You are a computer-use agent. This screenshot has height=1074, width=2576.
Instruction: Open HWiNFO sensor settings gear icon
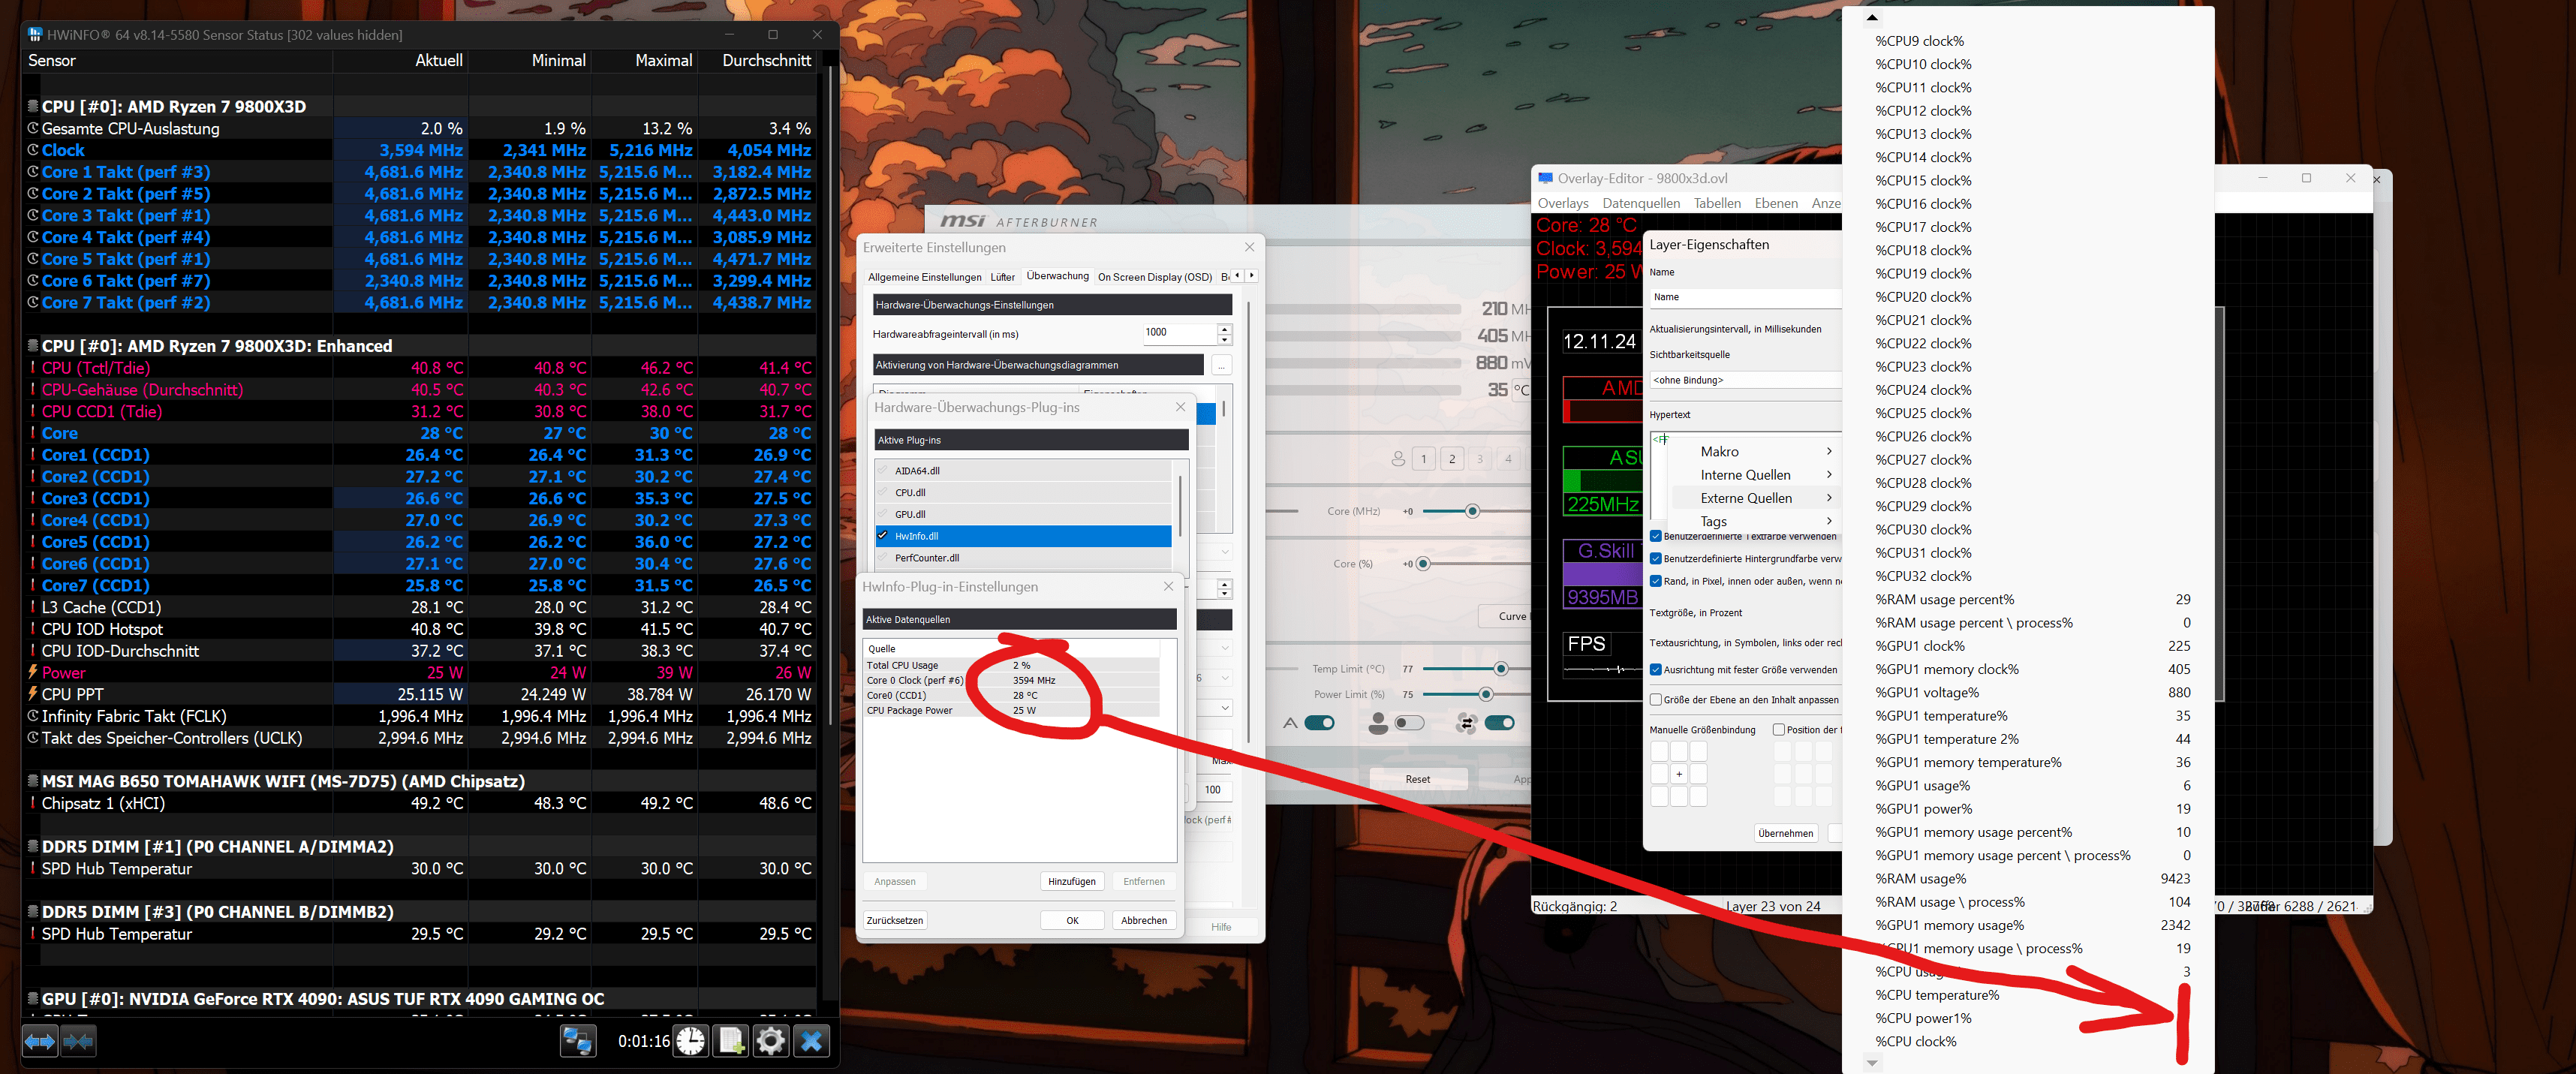pos(770,1041)
